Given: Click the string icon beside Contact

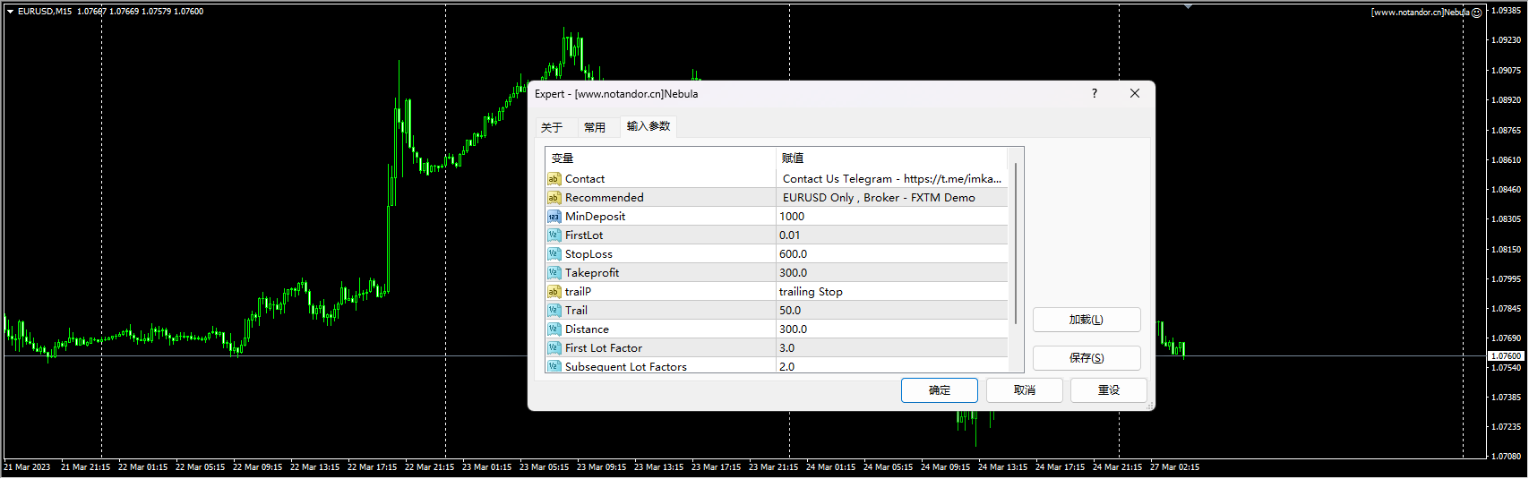Looking at the screenshot, I should pos(554,179).
